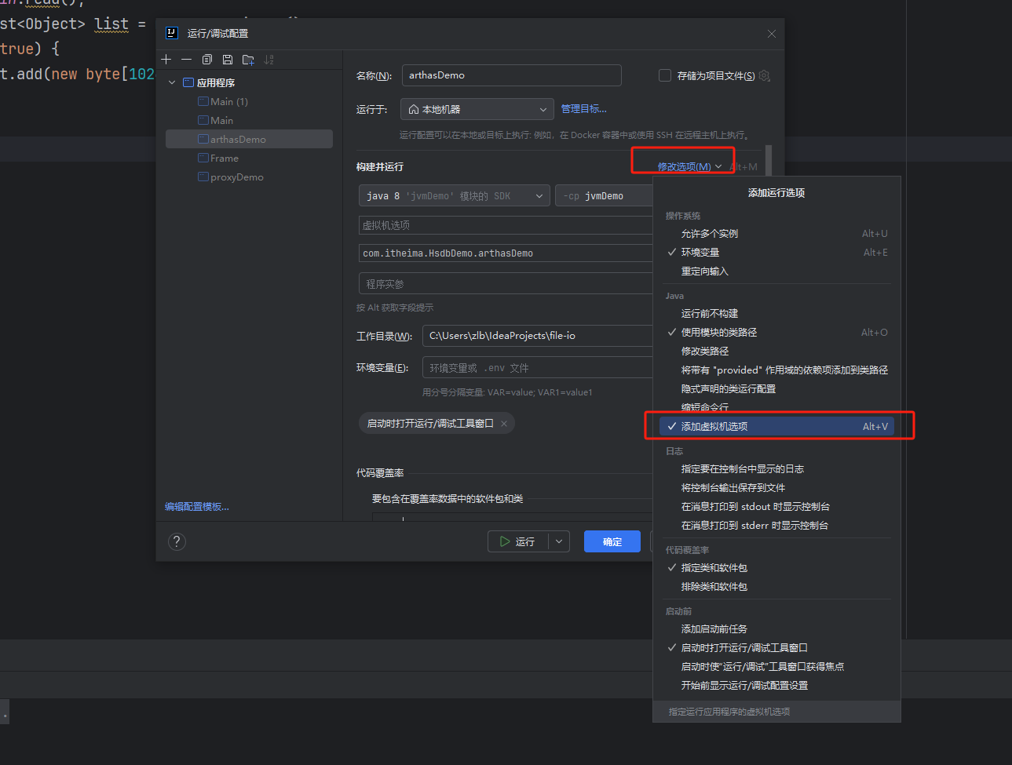Screen dimensions: 1012x765
Task: Choose 将控制台输出保存到文件
Action: point(776,488)
